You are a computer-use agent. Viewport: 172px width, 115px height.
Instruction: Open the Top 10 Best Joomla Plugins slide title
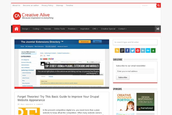coord(72,66)
